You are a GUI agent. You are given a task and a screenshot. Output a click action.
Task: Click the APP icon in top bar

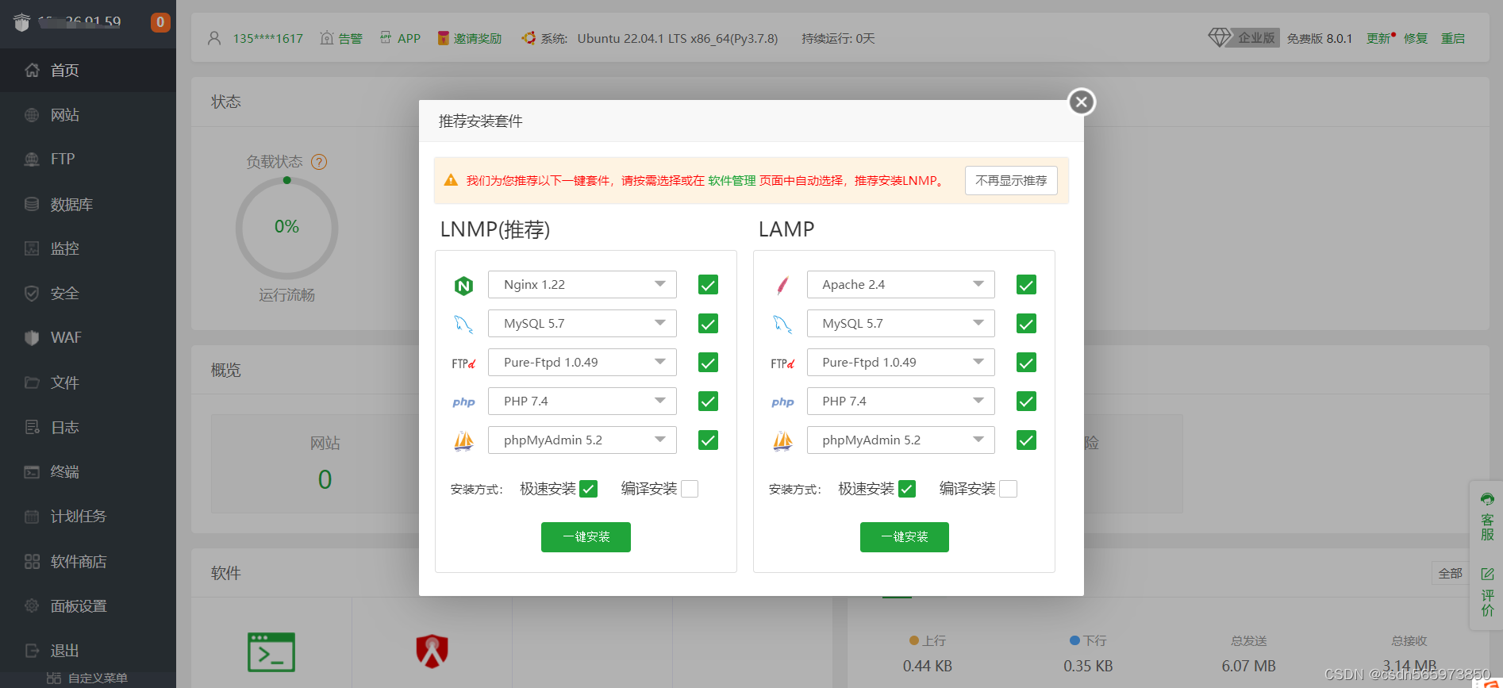(x=386, y=37)
